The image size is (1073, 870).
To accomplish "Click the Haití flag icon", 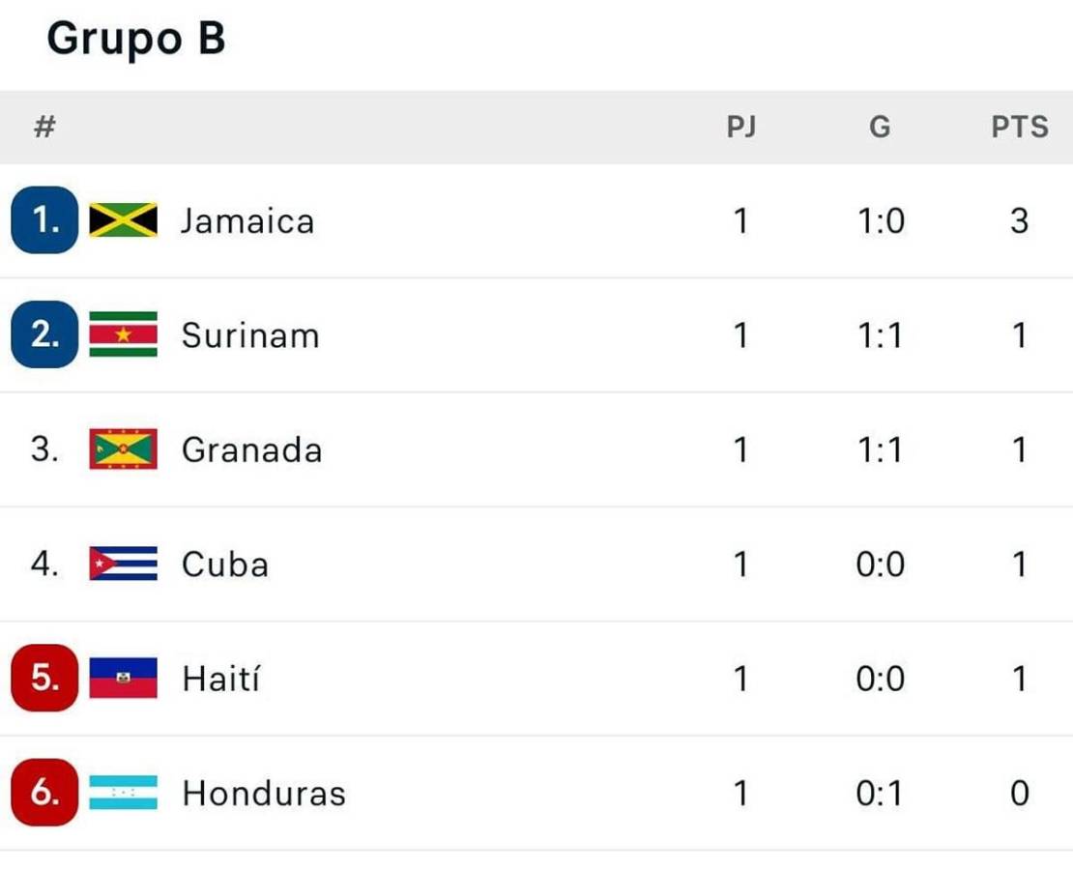I will (x=123, y=678).
